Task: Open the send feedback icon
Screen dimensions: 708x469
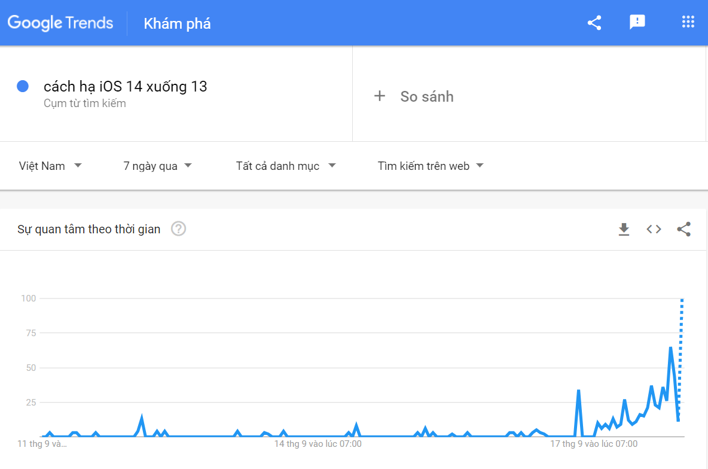Action: 637,23
